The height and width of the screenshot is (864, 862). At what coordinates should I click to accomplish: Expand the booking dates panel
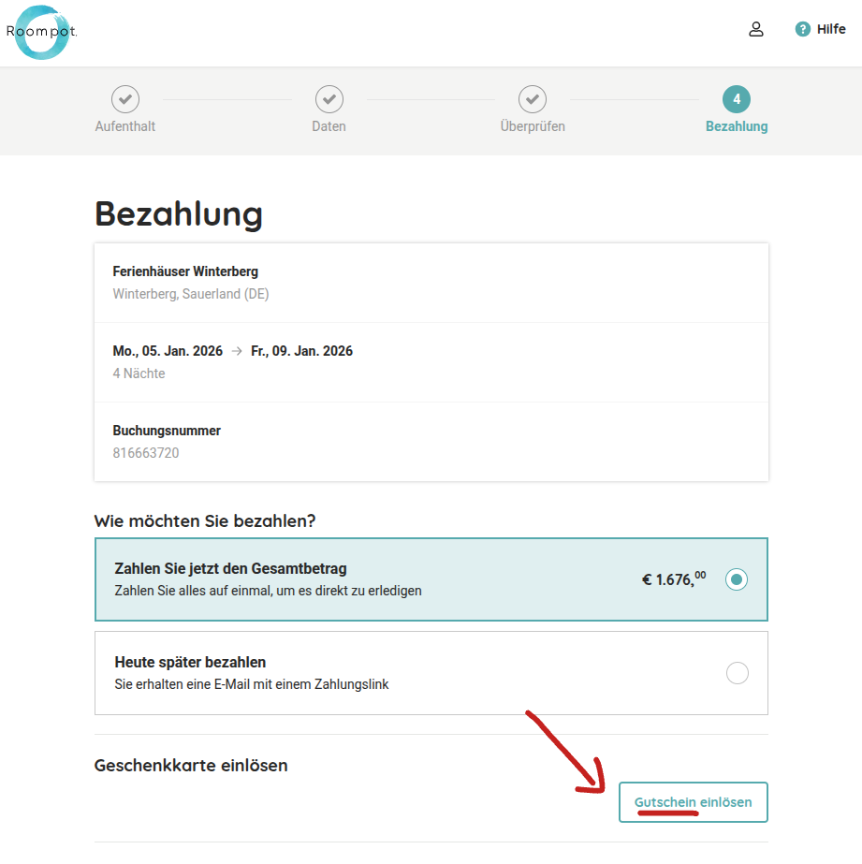pos(431,360)
